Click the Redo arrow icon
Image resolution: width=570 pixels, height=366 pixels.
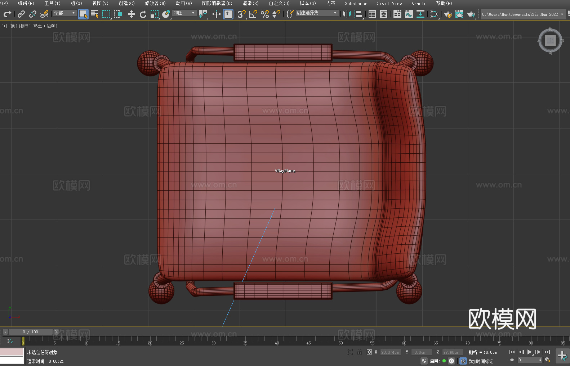tap(7, 14)
